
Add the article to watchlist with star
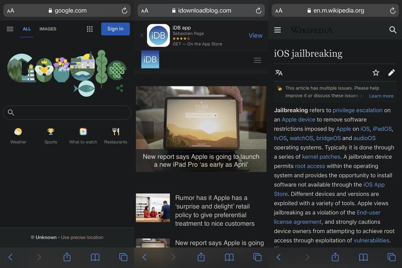point(376,72)
